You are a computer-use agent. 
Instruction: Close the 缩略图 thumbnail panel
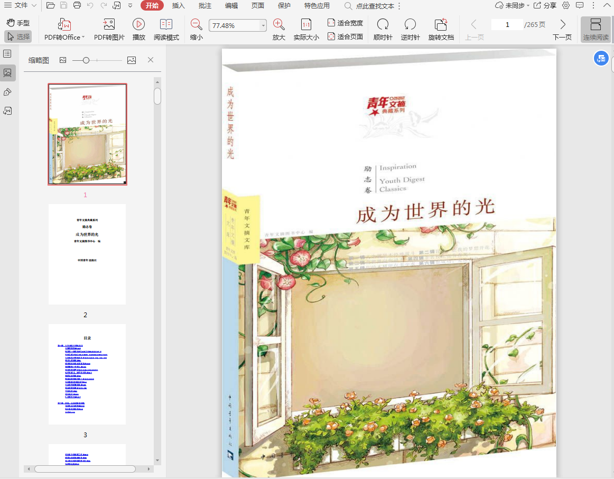pos(151,60)
